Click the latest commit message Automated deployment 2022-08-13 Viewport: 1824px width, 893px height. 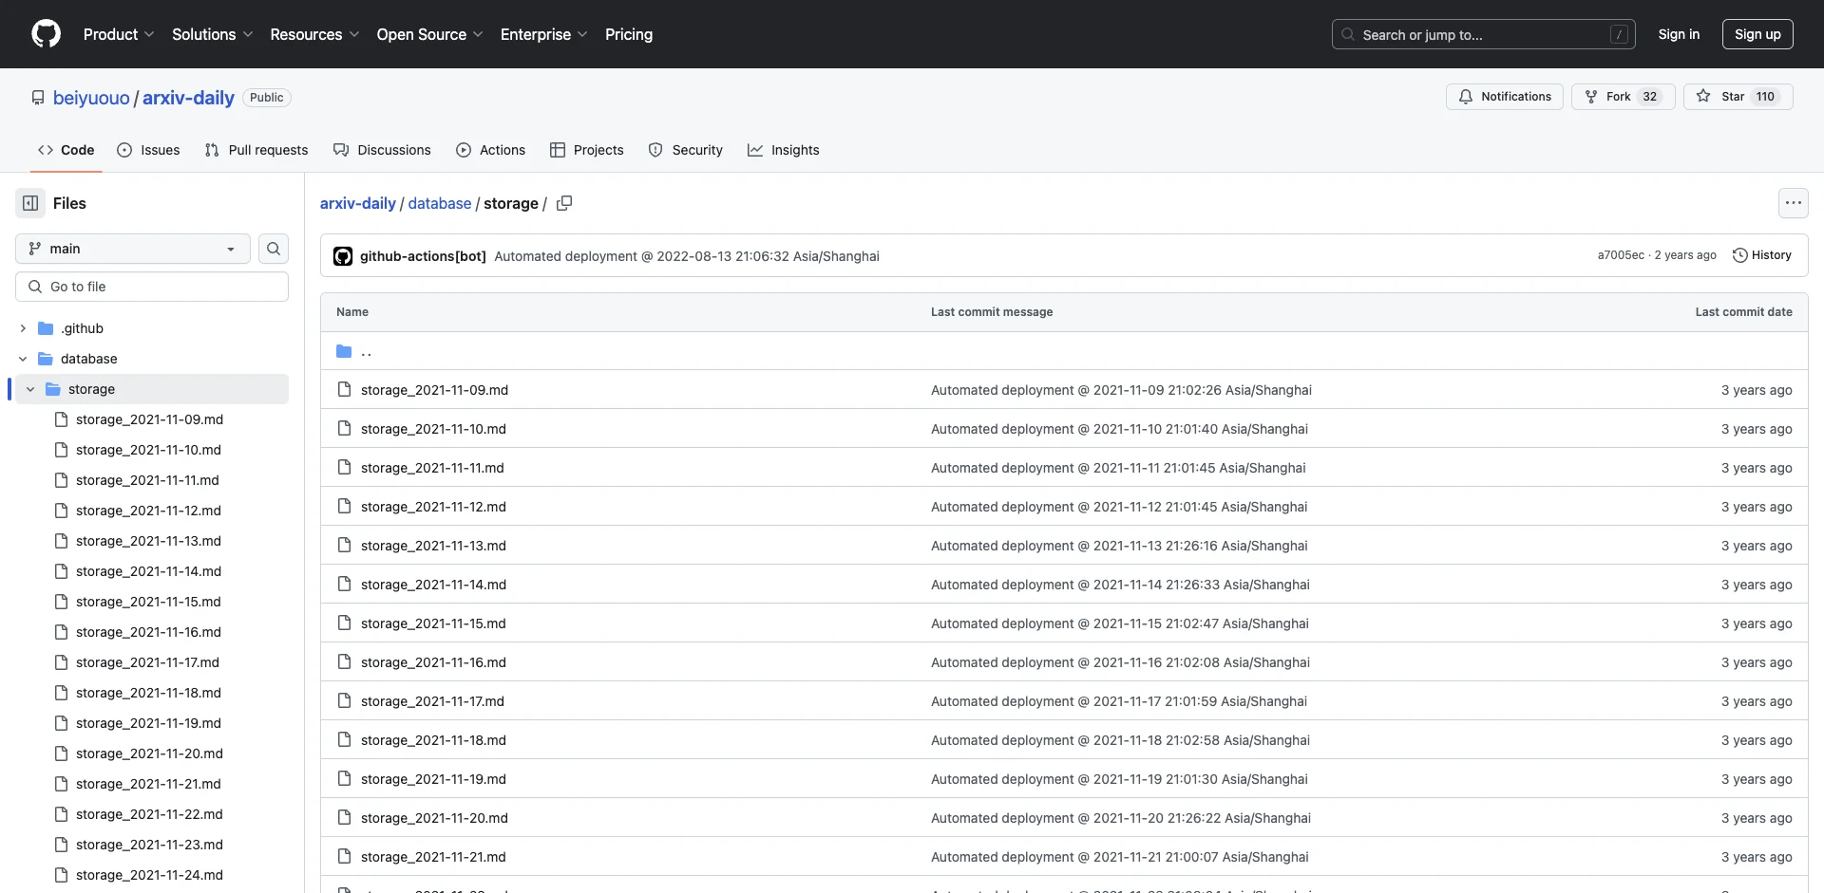coord(687,256)
